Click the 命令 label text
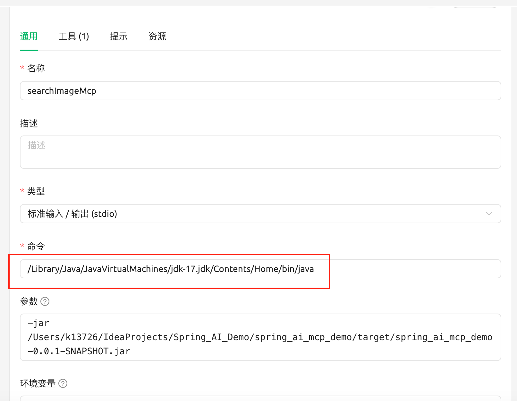Viewport: 517px width, 401px height. coord(36,246)
